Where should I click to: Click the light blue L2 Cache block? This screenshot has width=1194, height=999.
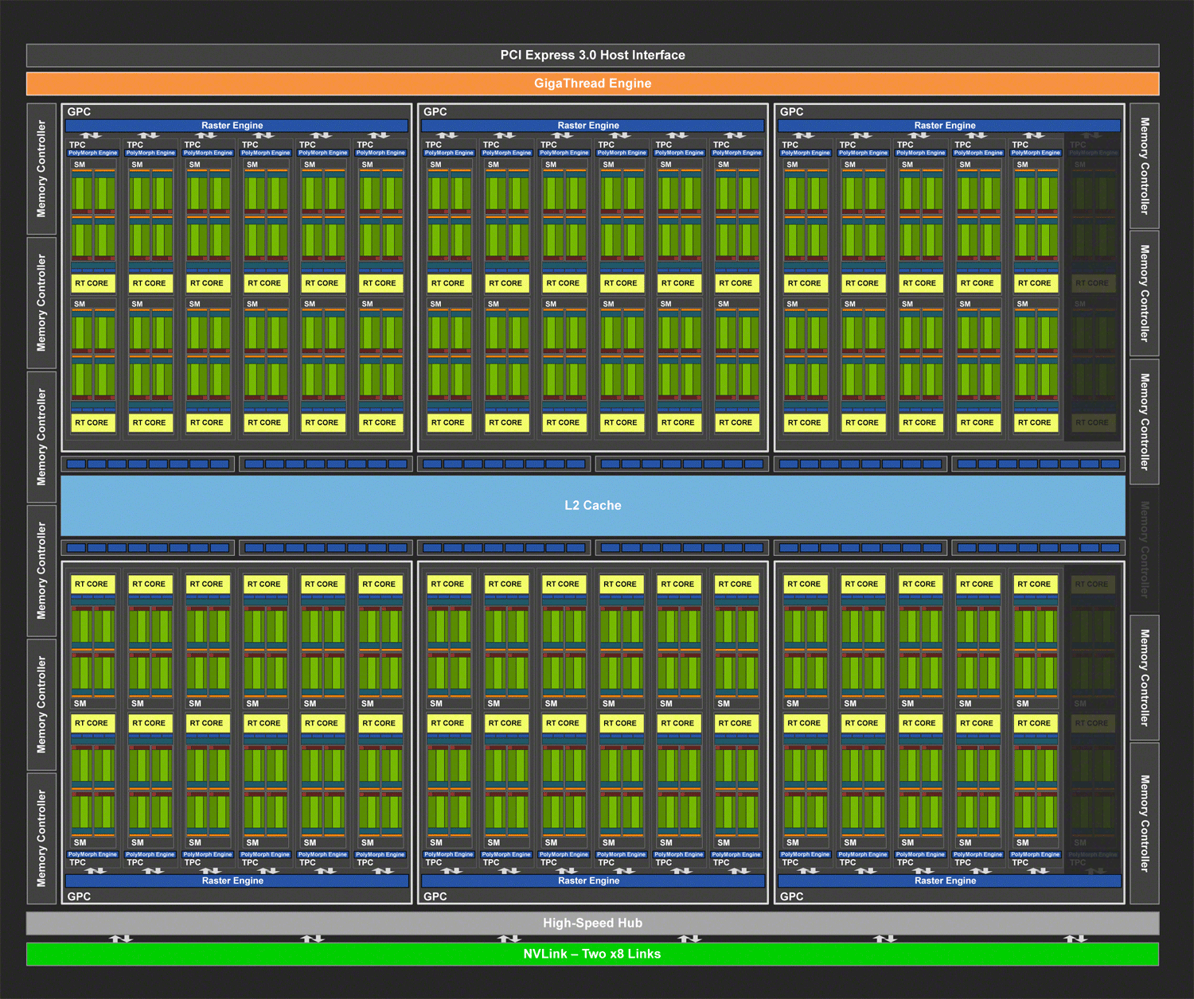(592, 505)
